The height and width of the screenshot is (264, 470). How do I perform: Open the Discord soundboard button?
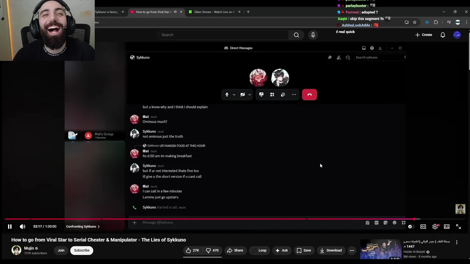click(x=283, y=95)
